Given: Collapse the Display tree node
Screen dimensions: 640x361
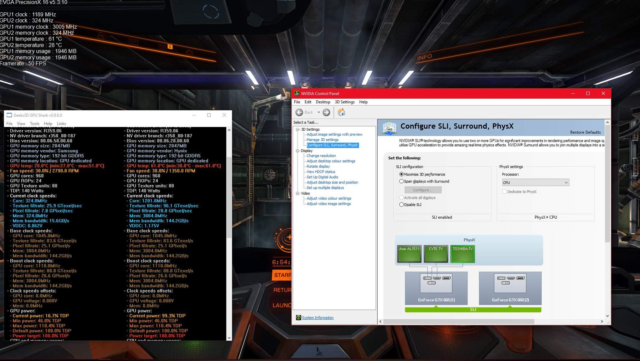Looking at the screenshot, I should click(x=298, y=151).
